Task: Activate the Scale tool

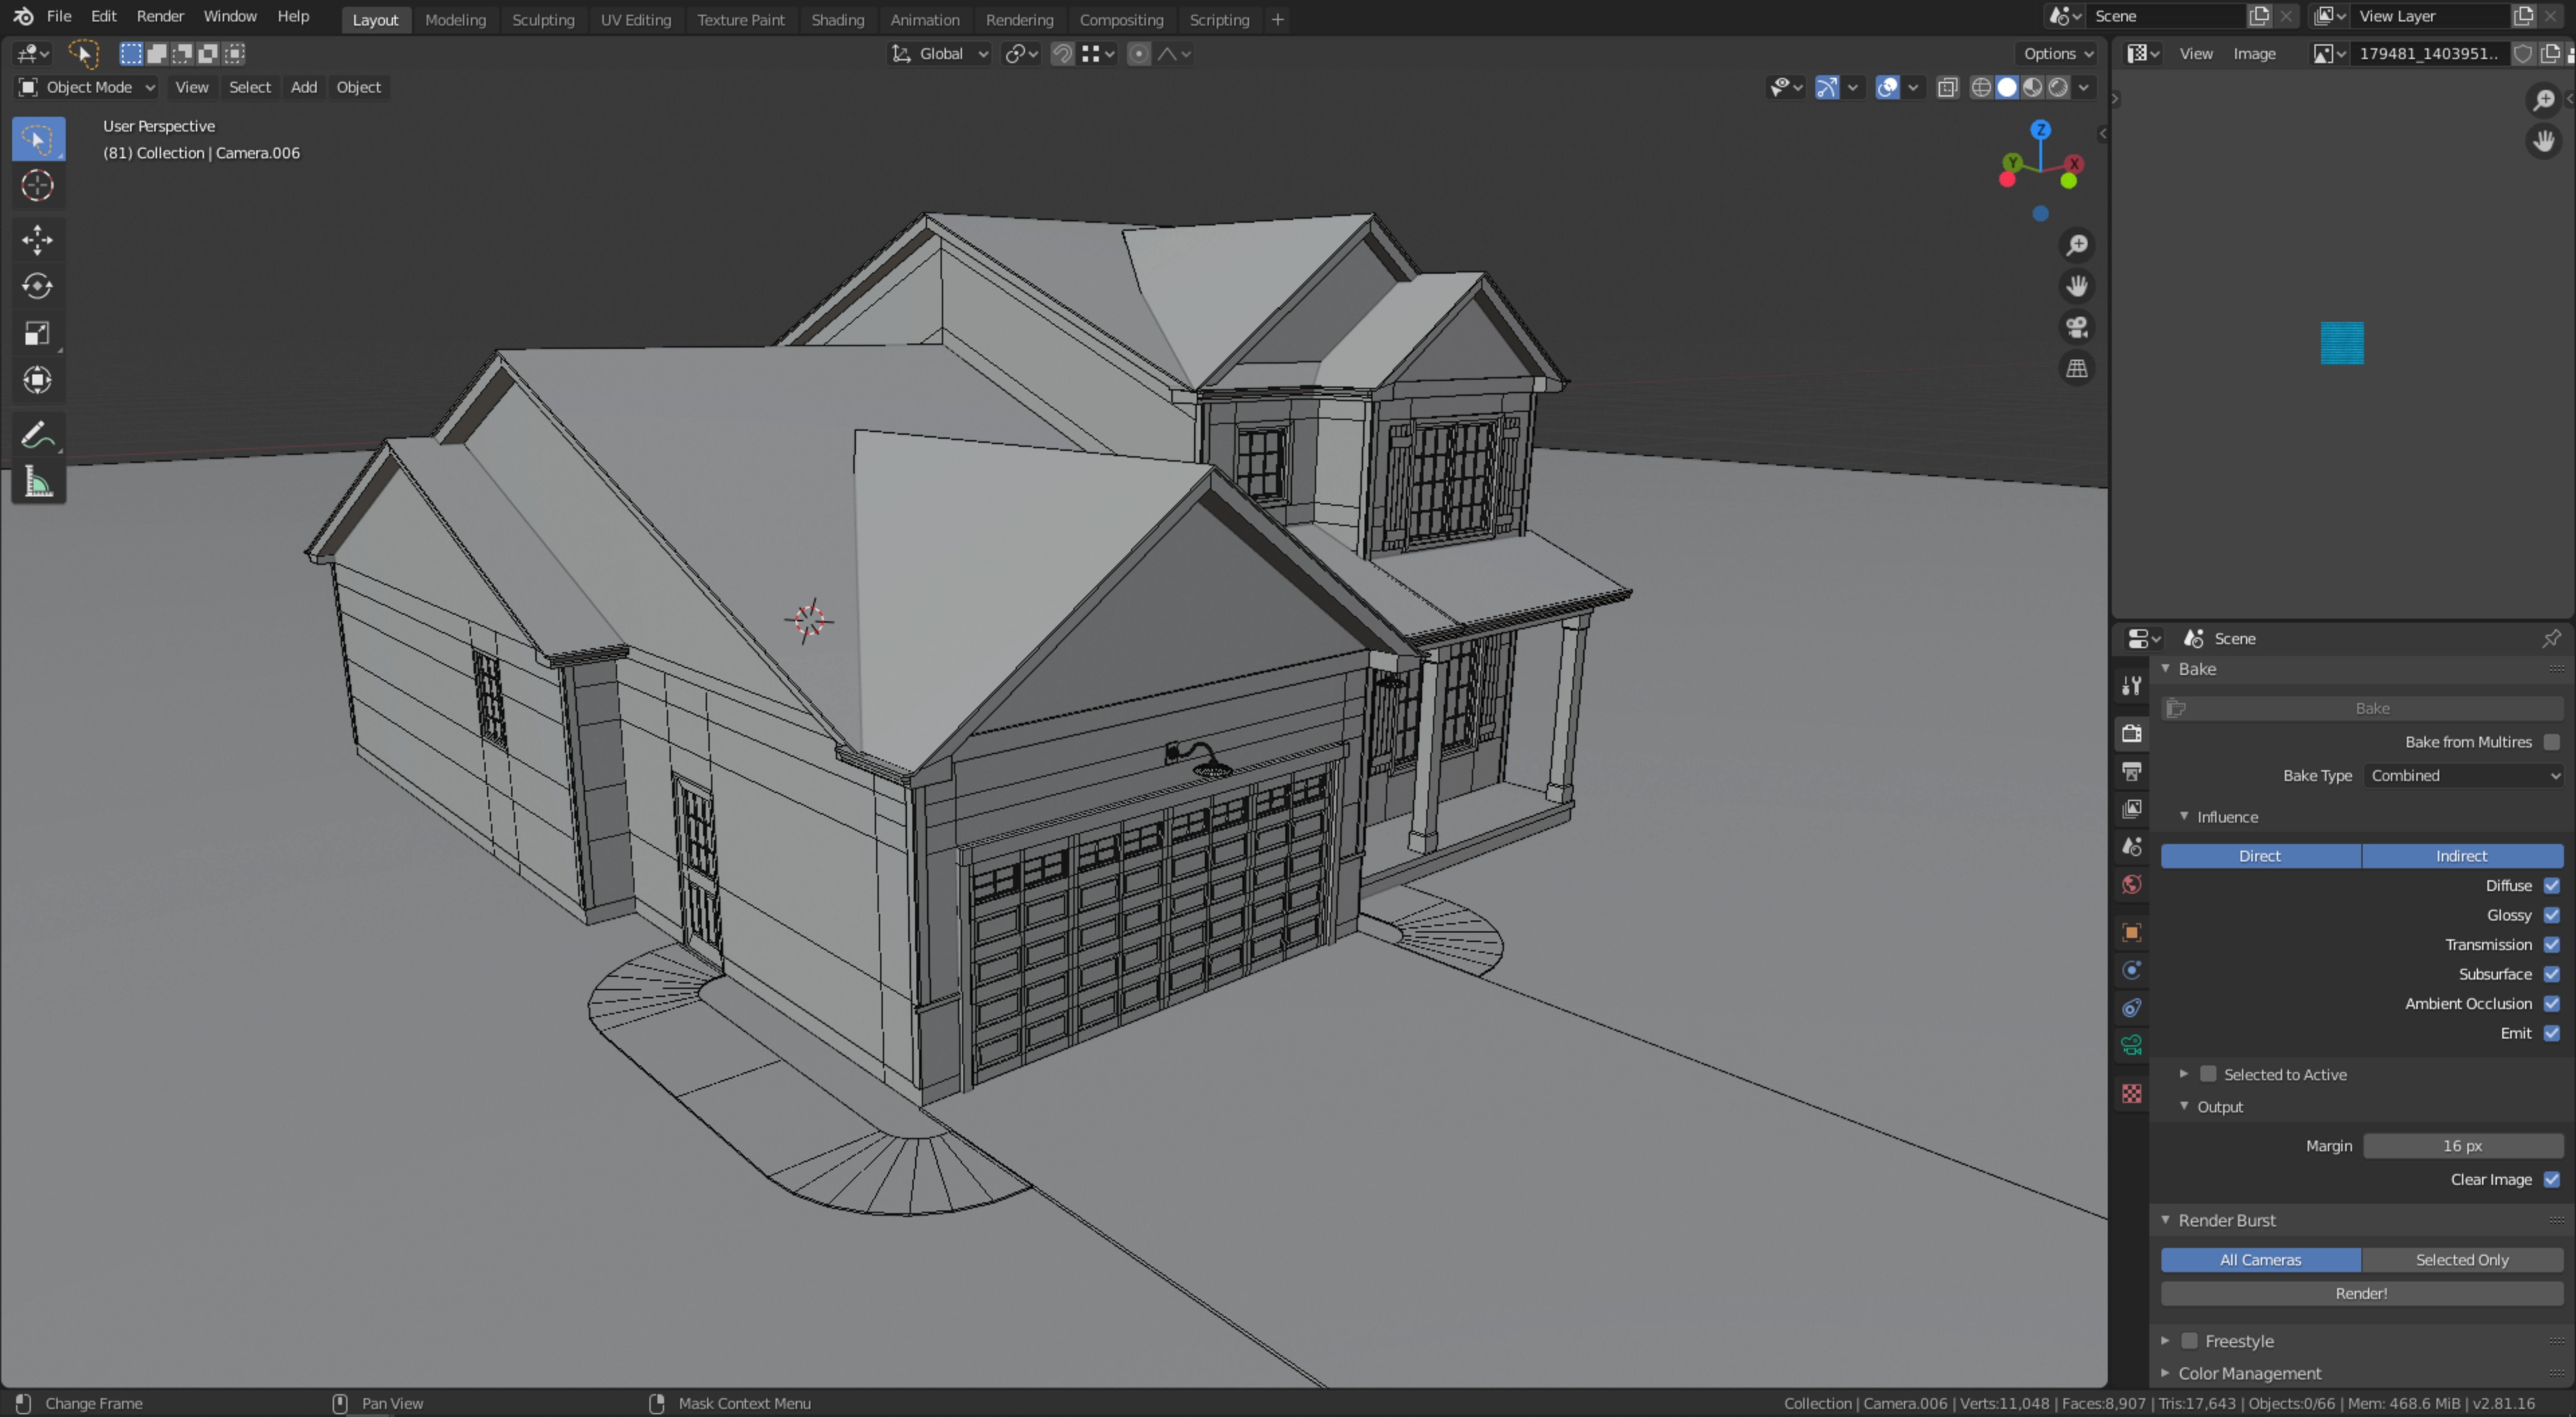Action: [38, 333]
